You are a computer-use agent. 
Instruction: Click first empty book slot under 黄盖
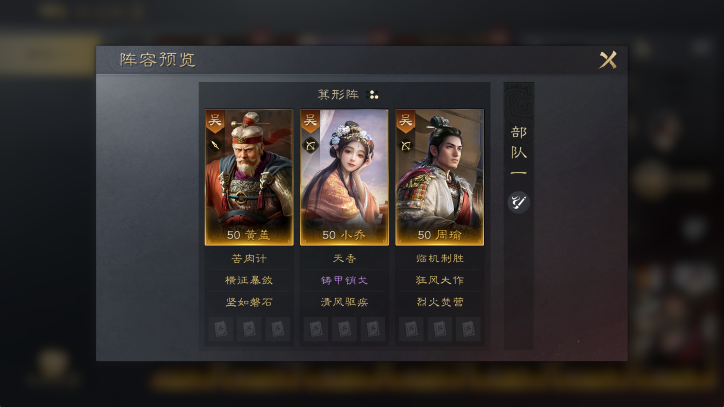click(x=221, y=329)
